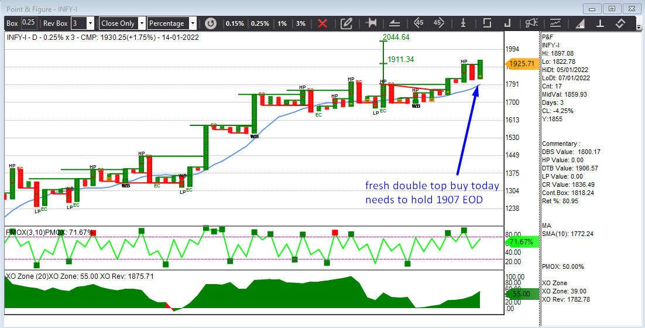Click the Point & Figure - INFY-I title
The image size is (645, 328).
[x=42, y=9]
